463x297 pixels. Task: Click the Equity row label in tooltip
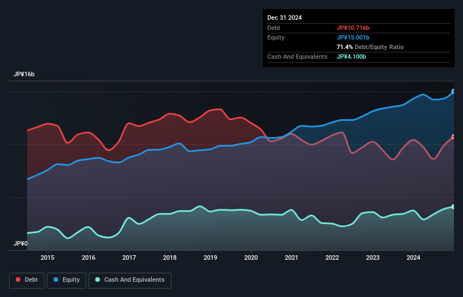click(276, 37)
